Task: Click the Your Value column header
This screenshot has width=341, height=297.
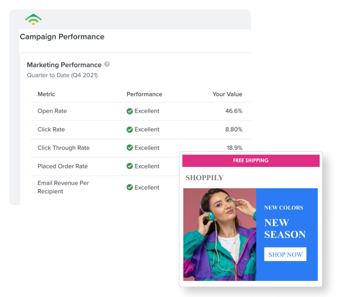Action: click(x=227, y=94)
